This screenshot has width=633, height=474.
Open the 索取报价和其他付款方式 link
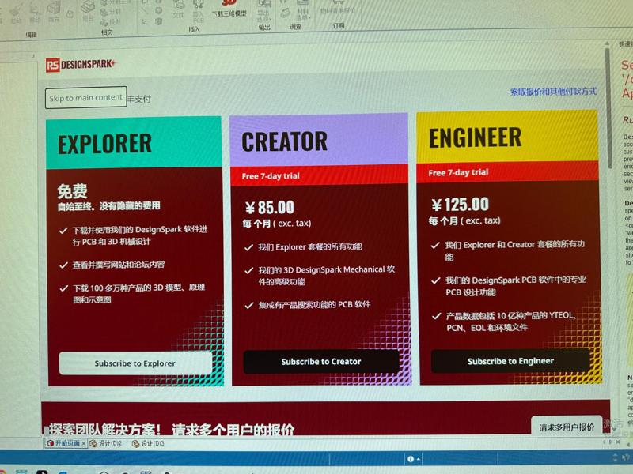pos(553,92)
